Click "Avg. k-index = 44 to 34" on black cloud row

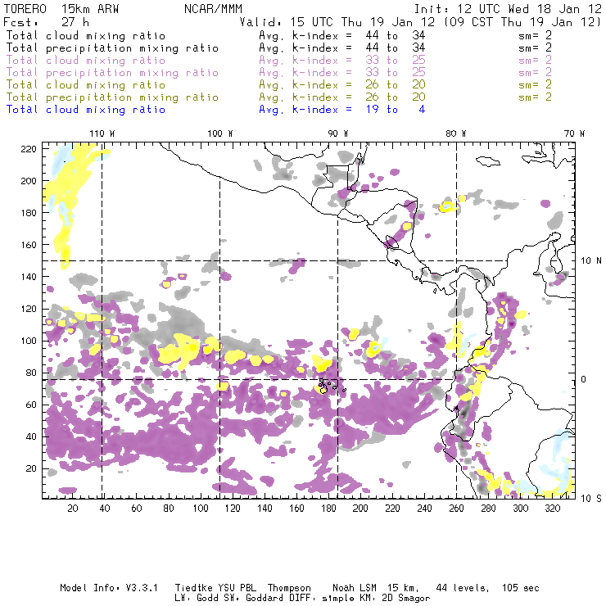coord(342,36)
